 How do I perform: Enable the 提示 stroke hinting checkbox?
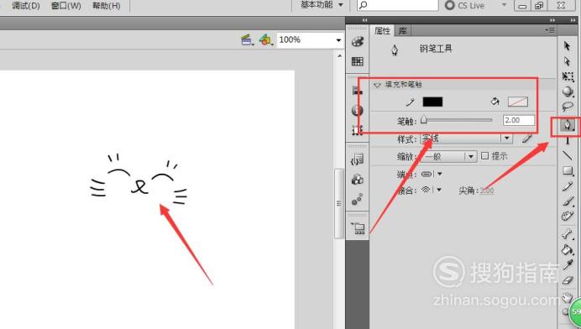coord(484,155)
